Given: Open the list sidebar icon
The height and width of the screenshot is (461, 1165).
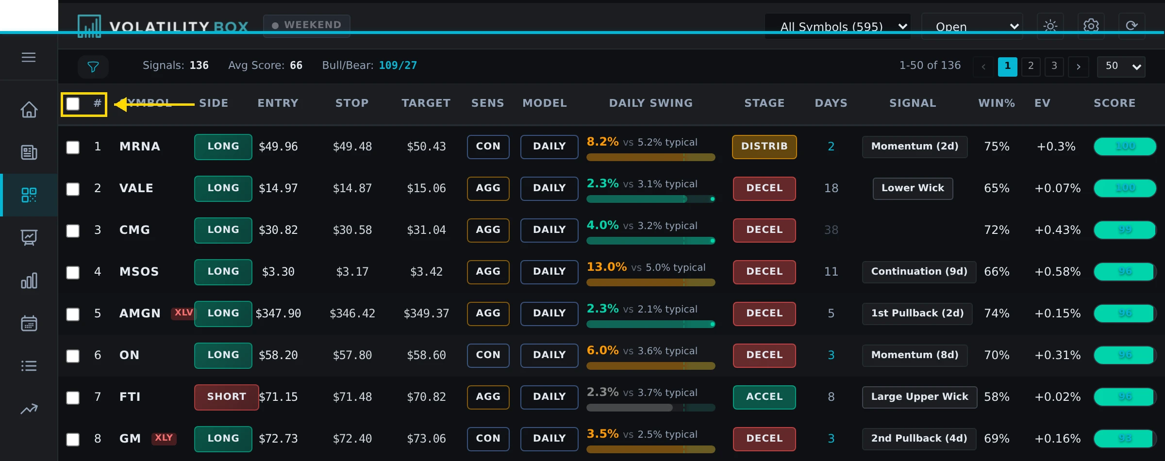Looking at the screenshot, I should [x=29, y=366].
